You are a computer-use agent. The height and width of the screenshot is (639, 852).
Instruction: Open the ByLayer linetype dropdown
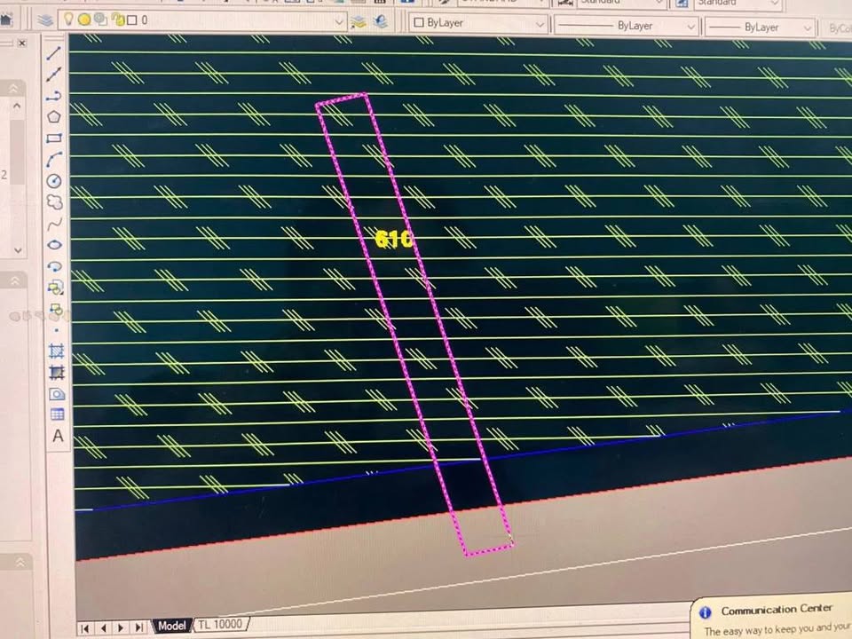[x=690, y=27]
